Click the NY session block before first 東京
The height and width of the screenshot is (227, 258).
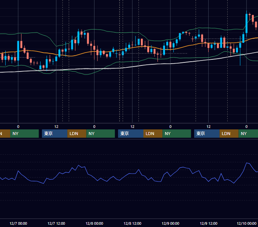(x=24, y=134)
